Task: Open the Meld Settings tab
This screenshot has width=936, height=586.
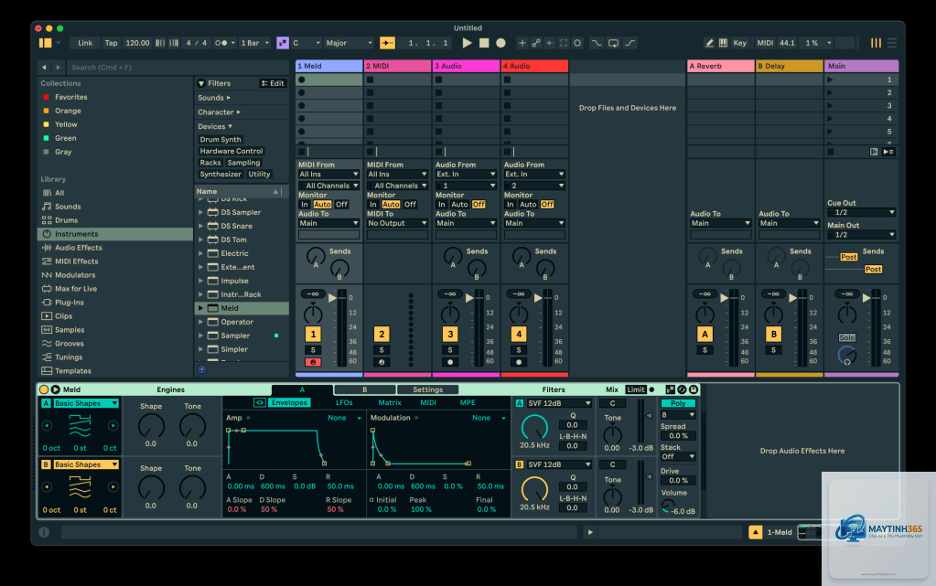Action: pyautogui.click(x=428, y=389)
